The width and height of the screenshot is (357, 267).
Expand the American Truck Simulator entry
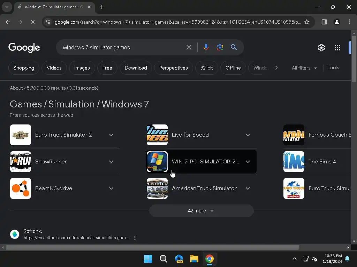pos(248,188)
